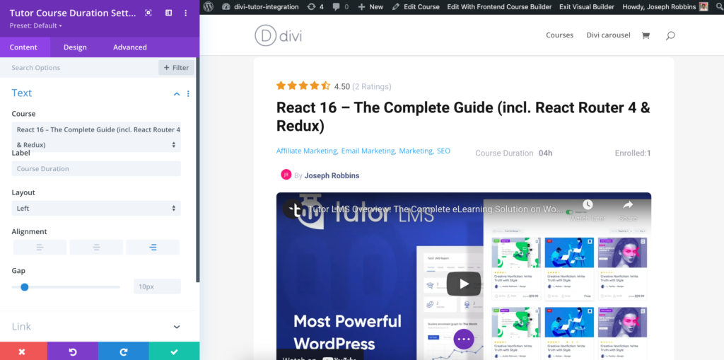Open the Course select dropdown
724x360 pixels.
[96, 137]
